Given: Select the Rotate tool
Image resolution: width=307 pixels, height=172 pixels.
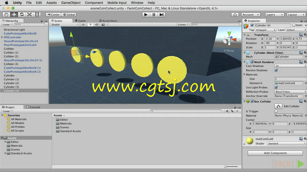Looking at the screenshot, I should (x=22, y=15).
